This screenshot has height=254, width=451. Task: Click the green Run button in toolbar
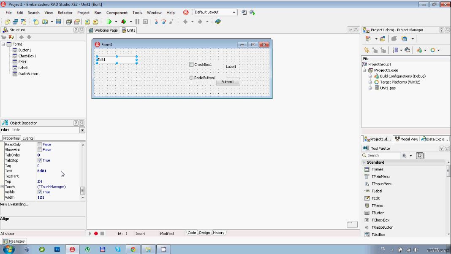109,22
